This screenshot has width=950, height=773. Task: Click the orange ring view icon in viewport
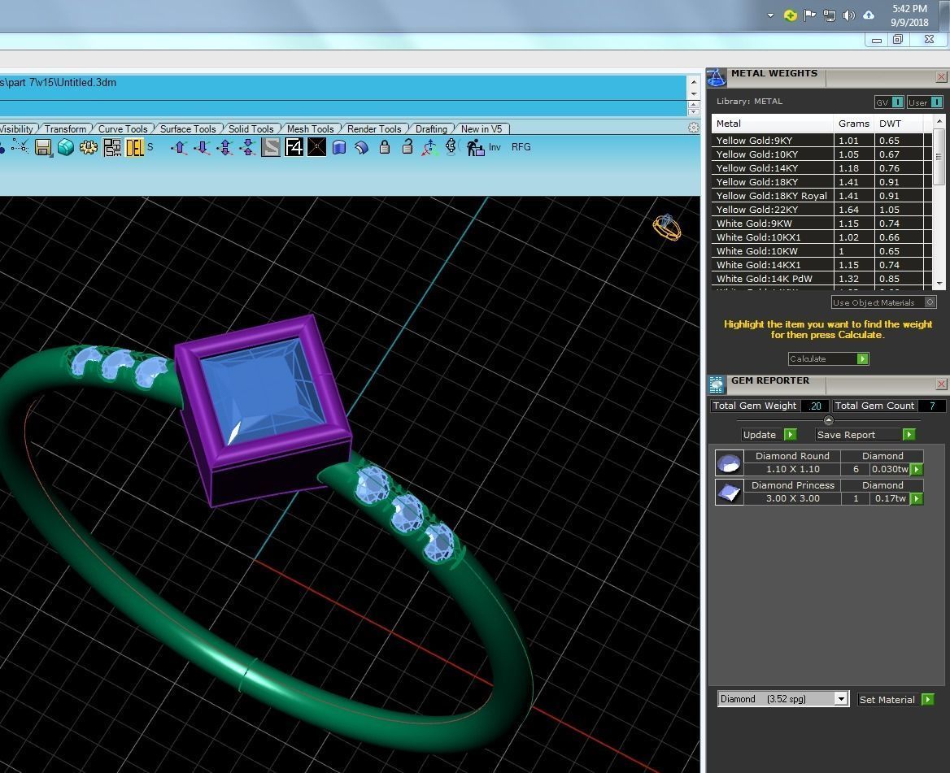click(666, 228)
